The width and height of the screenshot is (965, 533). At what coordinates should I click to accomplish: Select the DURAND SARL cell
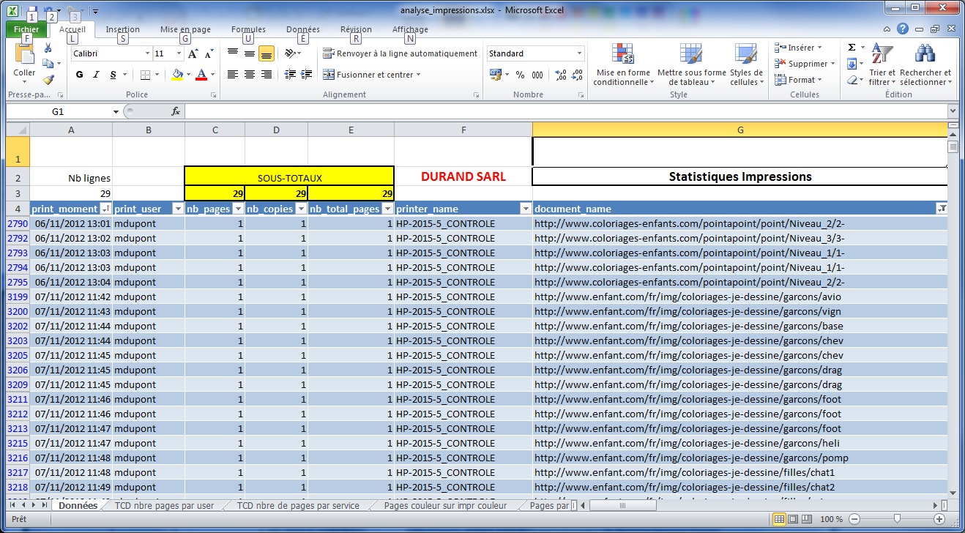(463, 176)
